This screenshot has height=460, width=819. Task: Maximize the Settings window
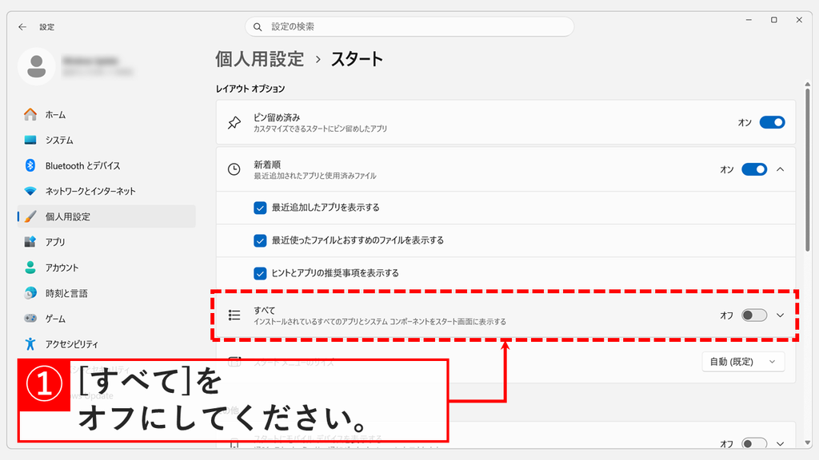[x=773, y=20]
